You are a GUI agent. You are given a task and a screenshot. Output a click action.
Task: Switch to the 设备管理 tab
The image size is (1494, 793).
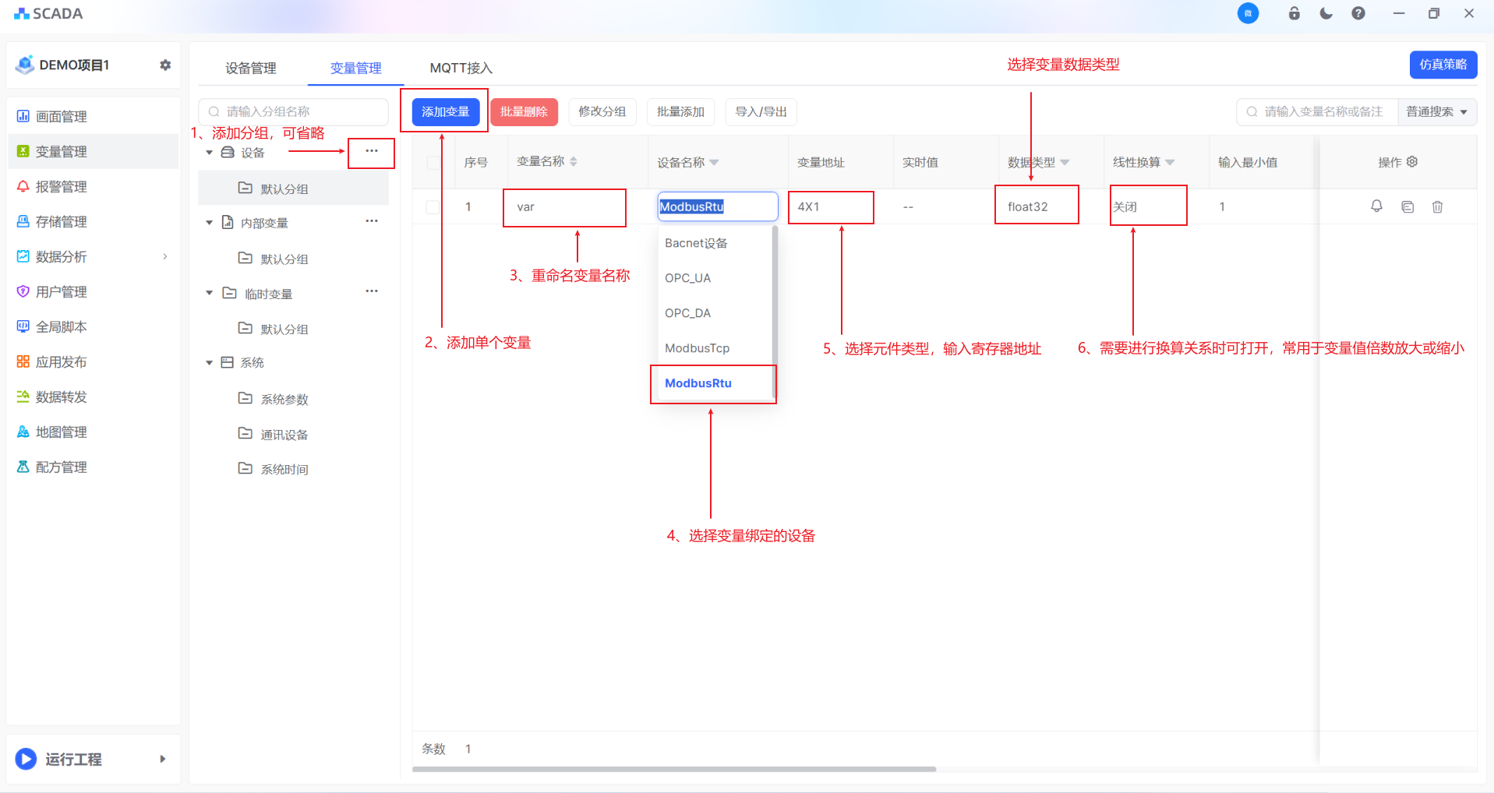pos(250,69)
